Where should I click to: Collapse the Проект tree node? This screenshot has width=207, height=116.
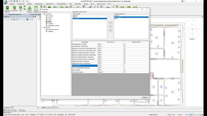[x=42, y=27]
